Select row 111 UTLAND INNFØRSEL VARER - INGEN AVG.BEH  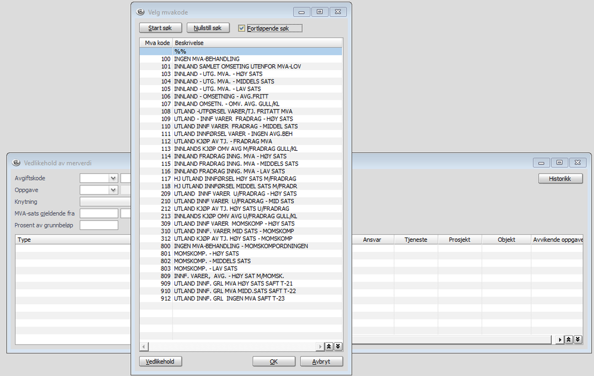[241, 134]
